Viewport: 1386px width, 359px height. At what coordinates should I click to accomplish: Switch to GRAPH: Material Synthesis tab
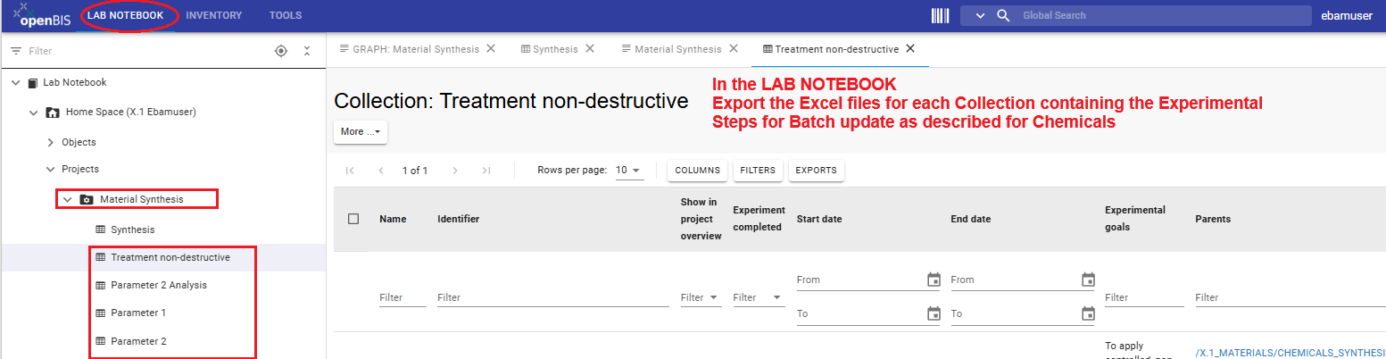click(x=416, y=49)
